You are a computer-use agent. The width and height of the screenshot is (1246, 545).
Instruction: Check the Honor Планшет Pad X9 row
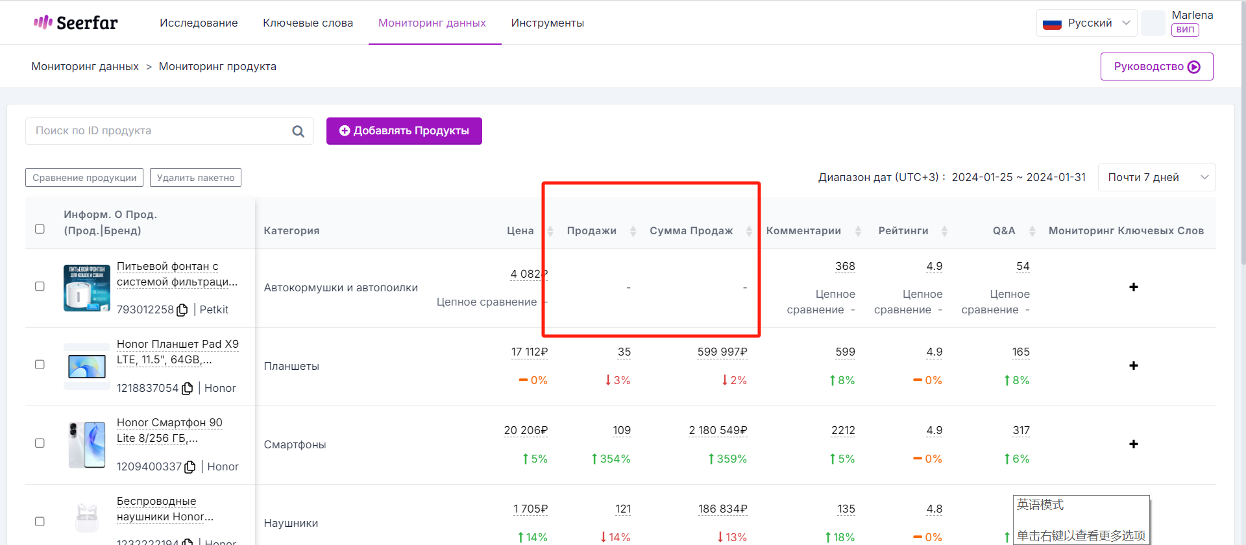[40, 365]
